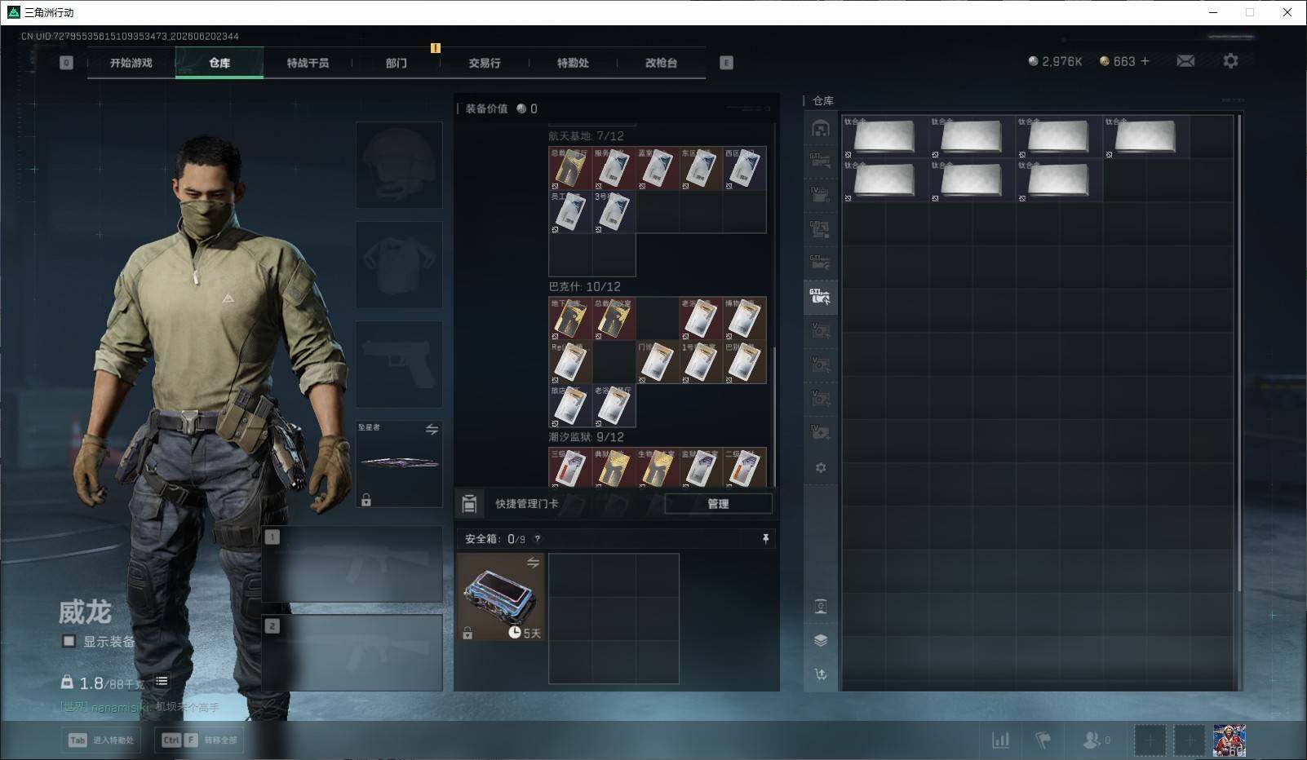Image resolution: width=1307 pixels, height=760 pixels.
Task: Click the 2,976K currency balance
Action: tap(1055, 61)
